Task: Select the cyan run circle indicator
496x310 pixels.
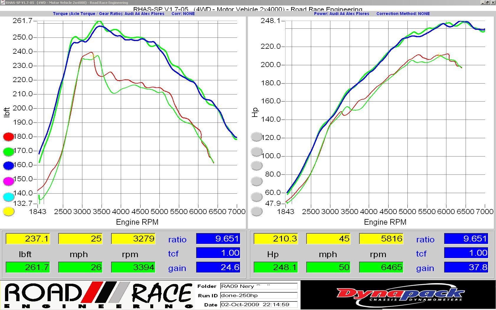Action: pos(9,197)
